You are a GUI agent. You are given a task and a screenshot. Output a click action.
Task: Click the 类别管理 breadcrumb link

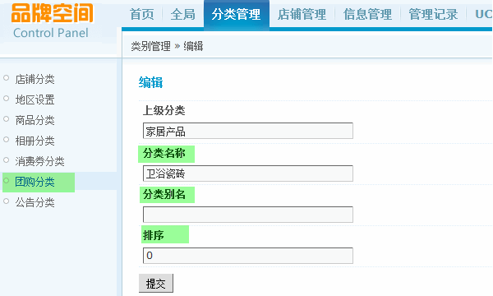click(150, 47)
